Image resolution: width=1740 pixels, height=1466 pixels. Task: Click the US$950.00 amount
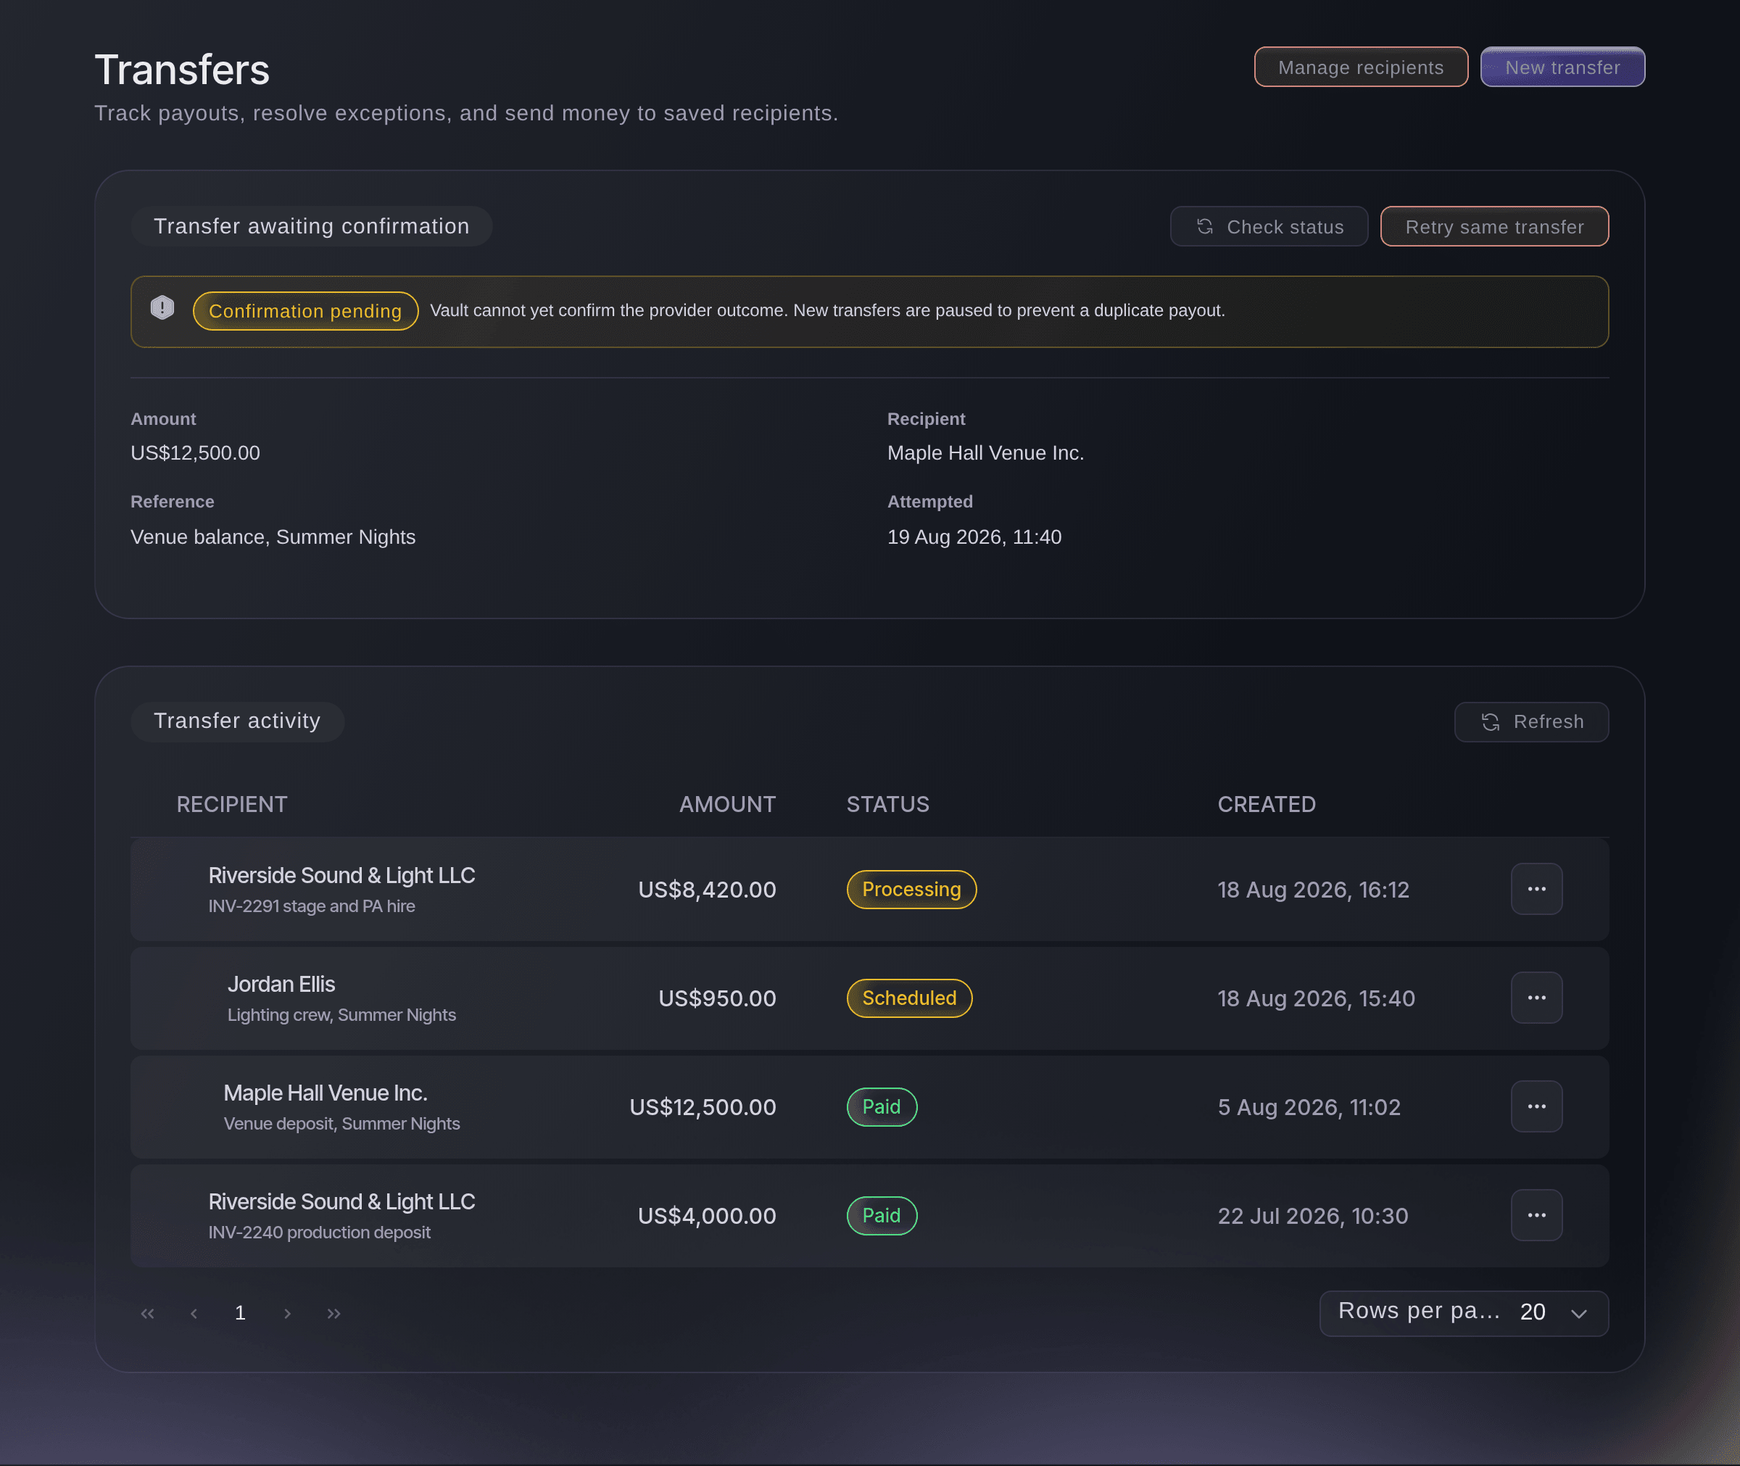click(x=717, y=999)
